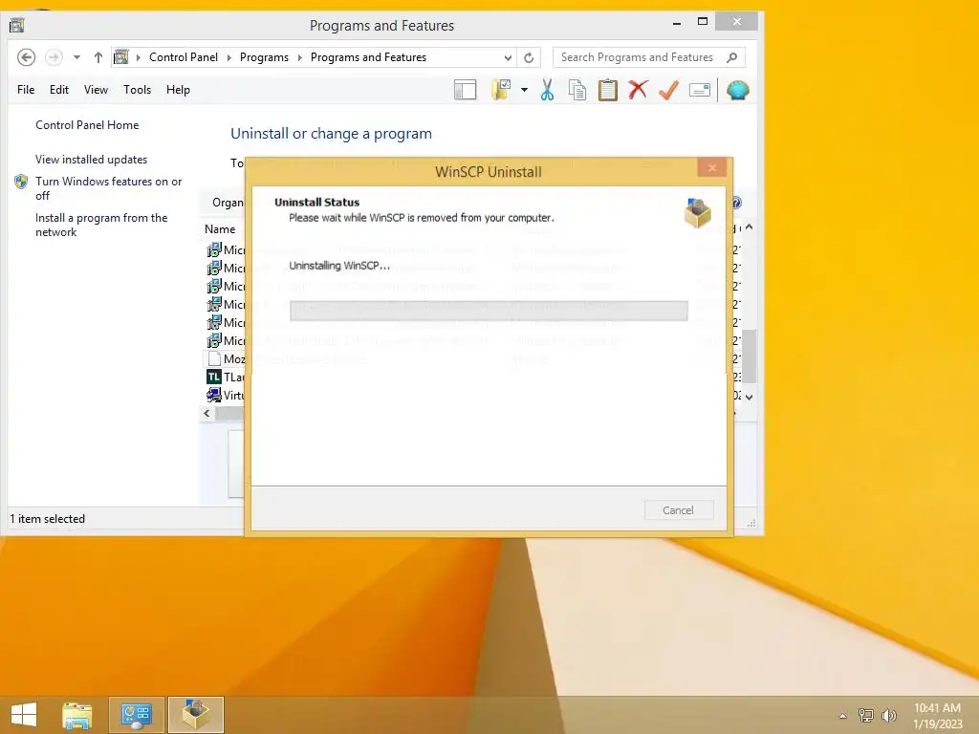979x734 pixels.
Task: Select the Mozilla program row
Action: pos(226,359)
